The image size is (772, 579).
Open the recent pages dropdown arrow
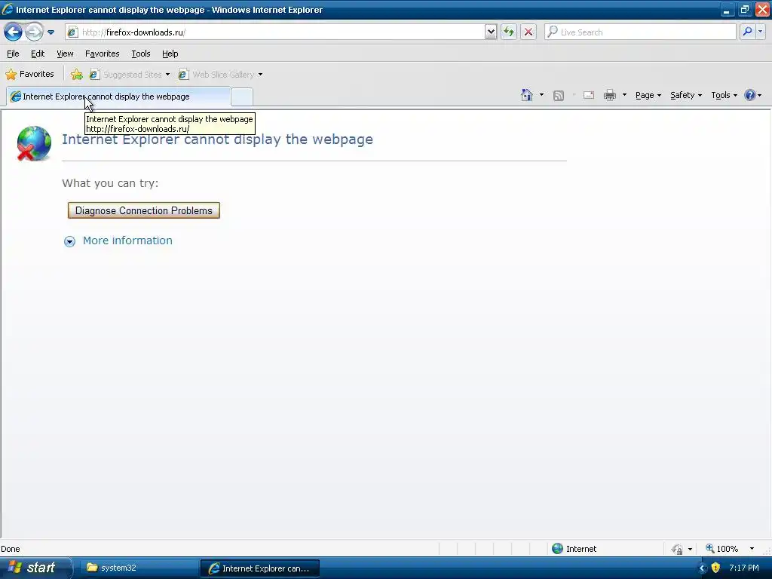tap(51, 32)
